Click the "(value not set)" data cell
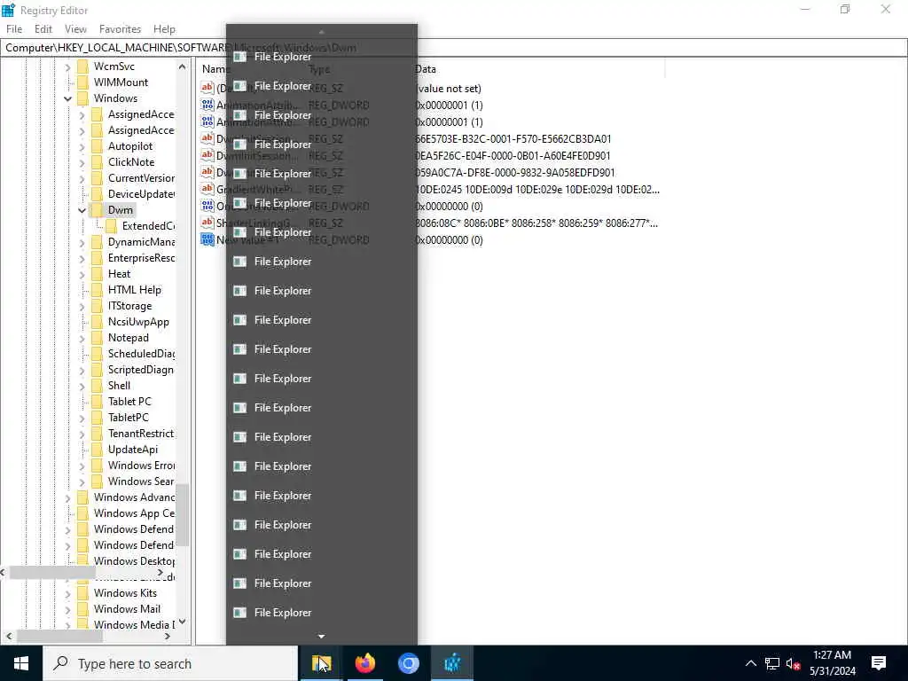Viewport: 908px width, 681px height. pyautogui.click(x=449, y=89)
